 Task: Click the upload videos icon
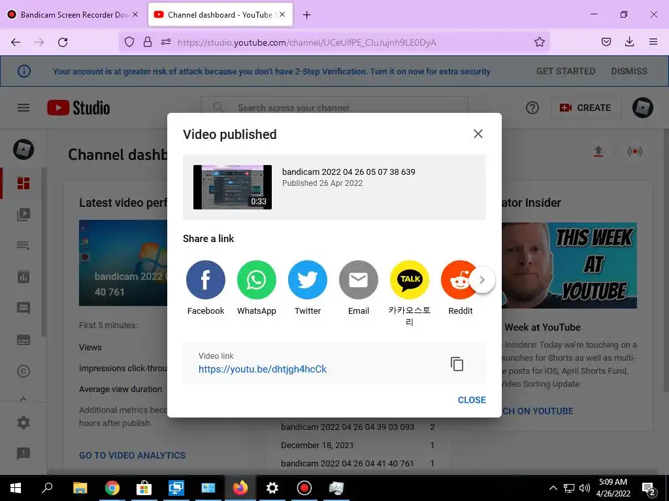tap(598, 151)
